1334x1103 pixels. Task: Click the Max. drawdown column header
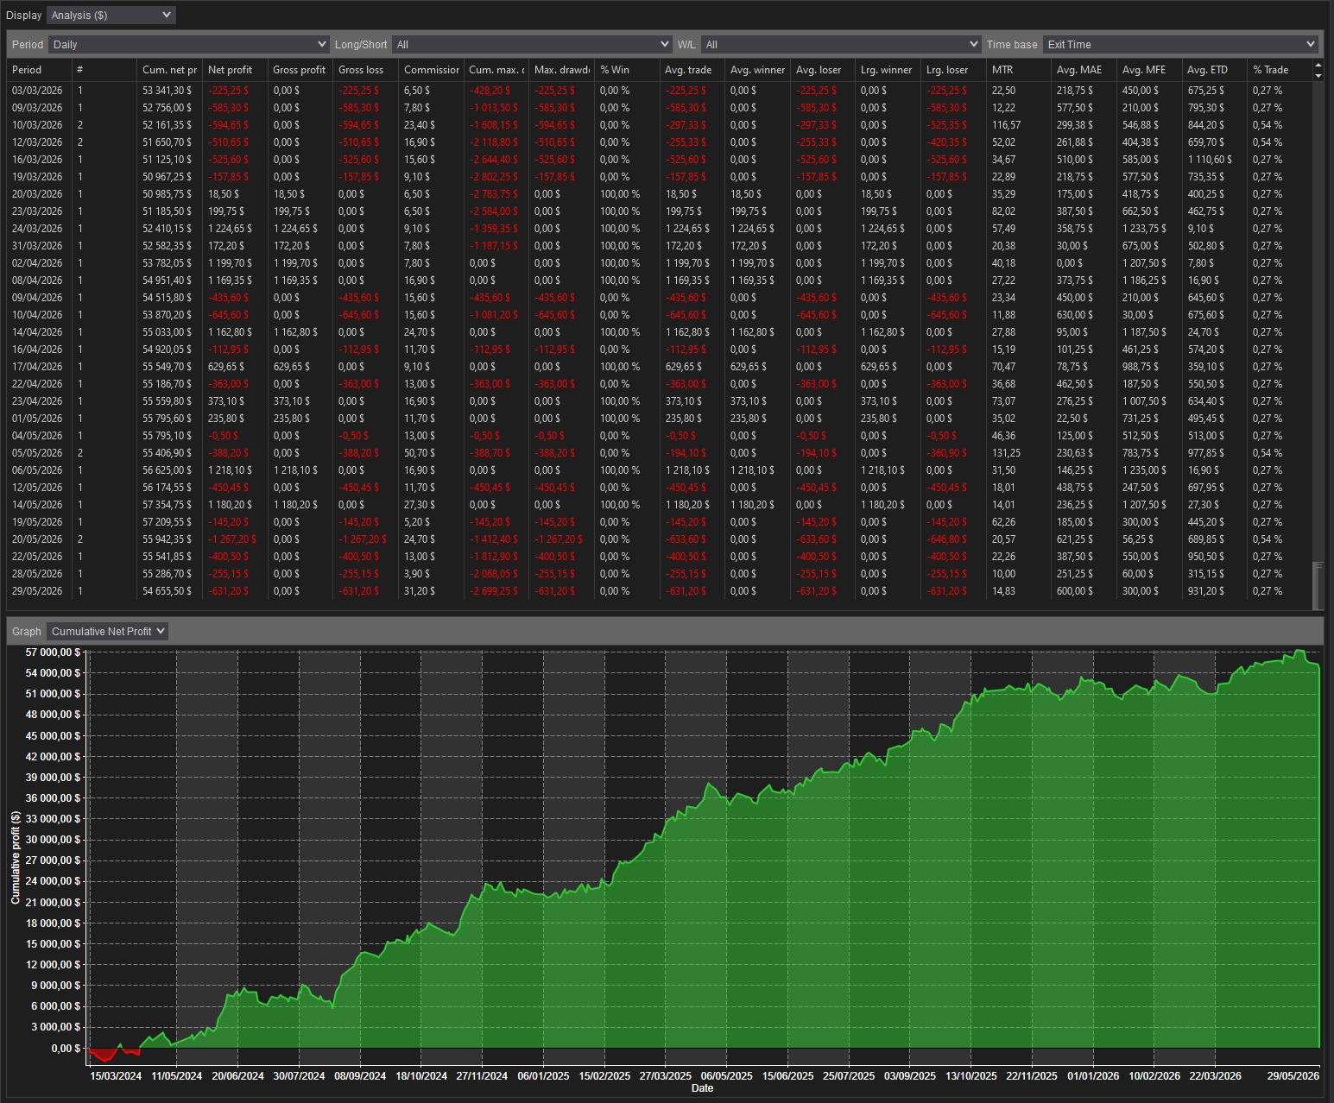561,70
